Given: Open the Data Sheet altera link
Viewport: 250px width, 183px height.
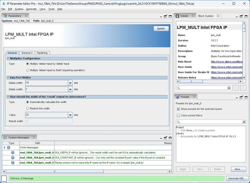Looking at the screenshot, I should click(x=226, y=62).
